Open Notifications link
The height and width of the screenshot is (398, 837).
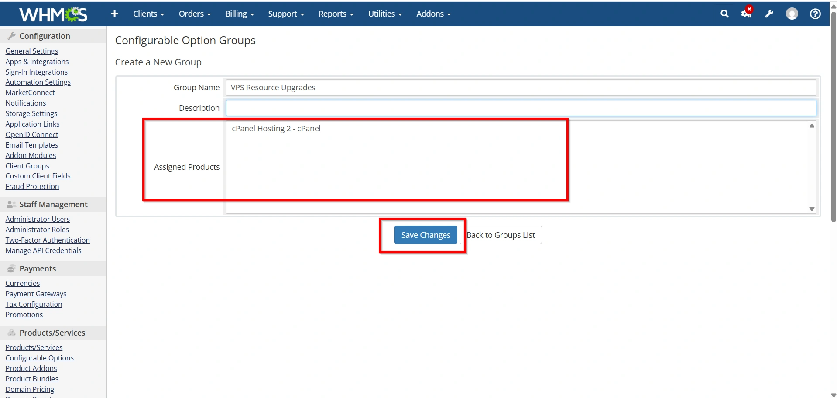(x=25, y=103)
